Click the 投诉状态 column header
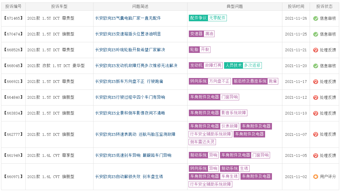Viewport: 340px width, 192px height. (x=324, y=7)
